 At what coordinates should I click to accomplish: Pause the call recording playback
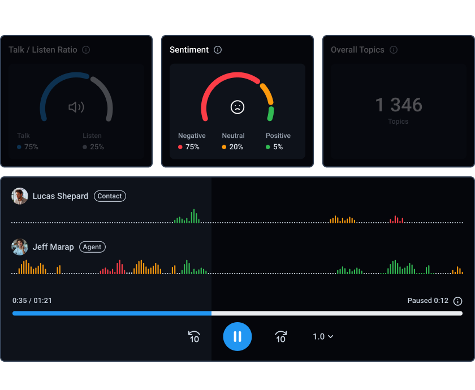click(x=237, y=336)
